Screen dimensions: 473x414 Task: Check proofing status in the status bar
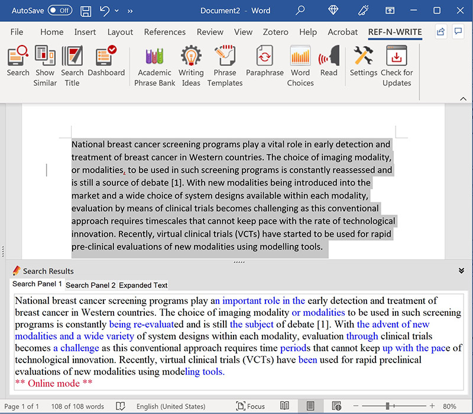coord(120,406)
